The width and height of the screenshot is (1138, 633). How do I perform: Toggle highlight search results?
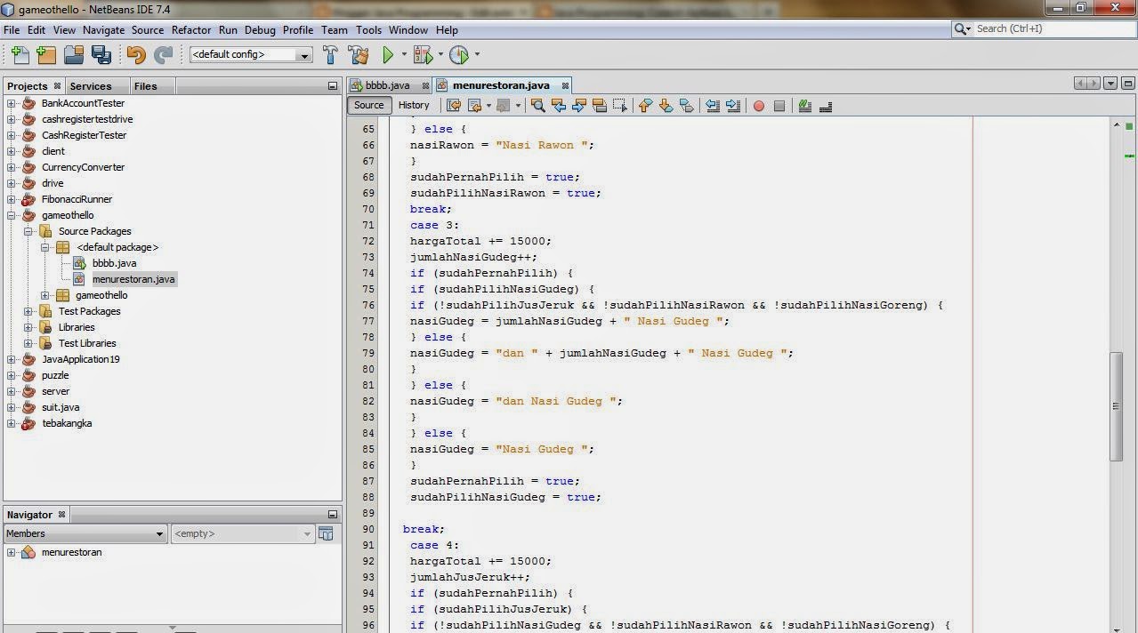pos(600,106)
